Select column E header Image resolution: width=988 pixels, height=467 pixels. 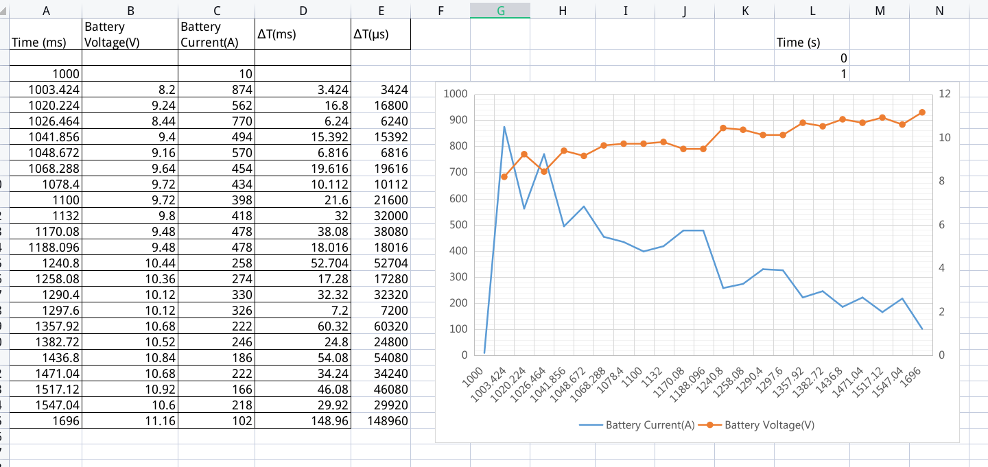click(x=381, y=10)
